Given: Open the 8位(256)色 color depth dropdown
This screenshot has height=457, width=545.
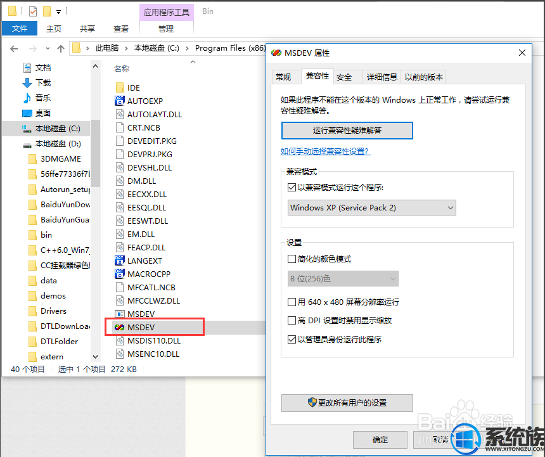Looking at the screenshot, I should click(343, 279).
